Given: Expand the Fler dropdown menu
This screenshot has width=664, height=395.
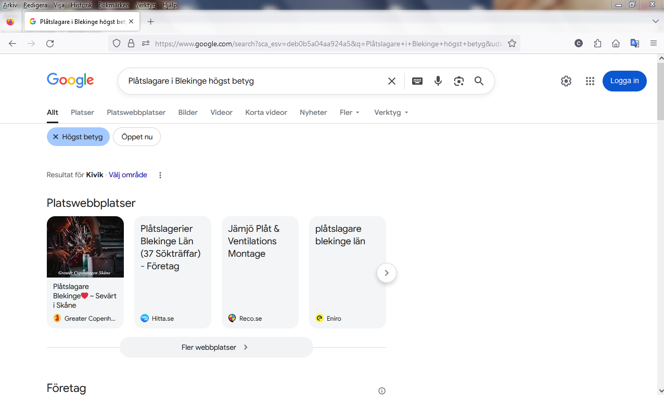Looking at the screenshot, I should tap(349, 112).
